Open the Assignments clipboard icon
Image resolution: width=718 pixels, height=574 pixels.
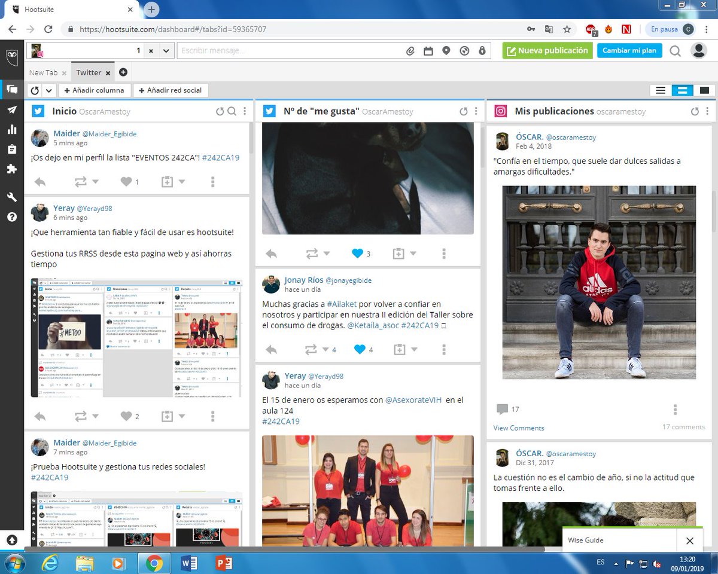(11, 149)
